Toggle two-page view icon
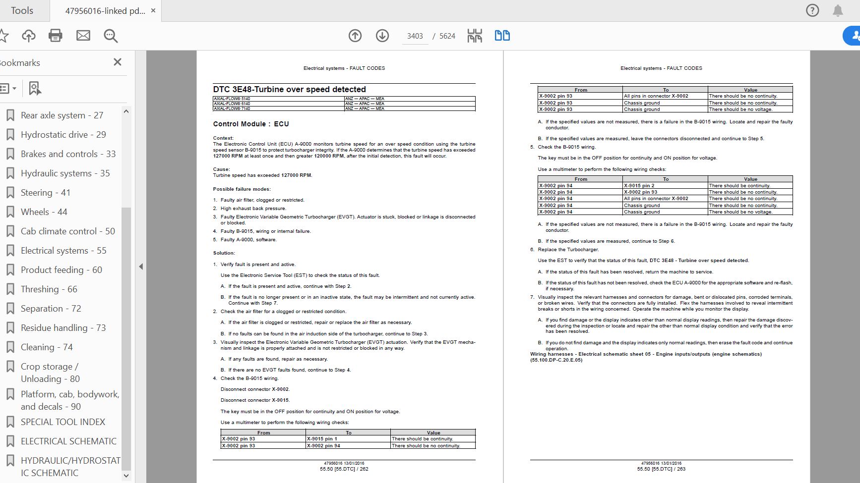Viewport: 860px width, 483px height. click(502, 36)
